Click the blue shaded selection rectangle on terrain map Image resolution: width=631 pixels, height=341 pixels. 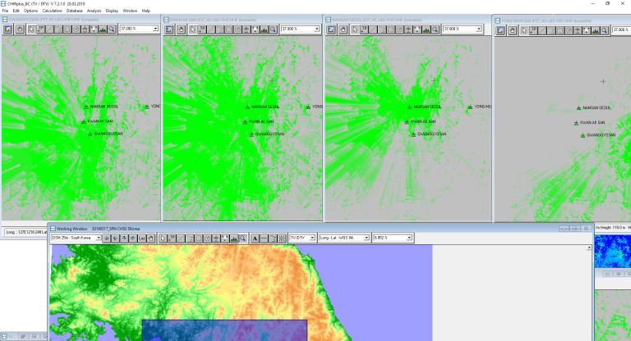(223, 330)
